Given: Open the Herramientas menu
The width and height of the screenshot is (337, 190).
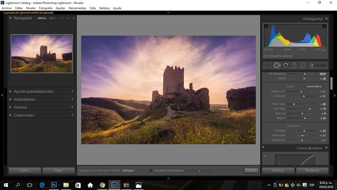Looking at the screenshot, I should pyautogui.click(x=77, y=8).
